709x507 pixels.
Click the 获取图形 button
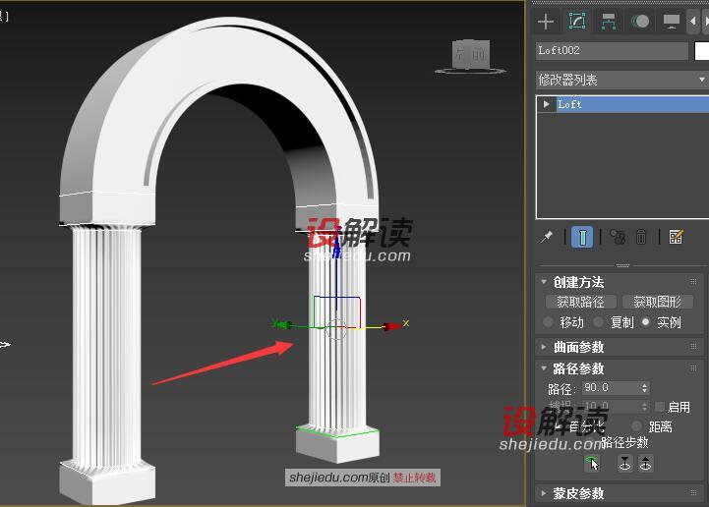(x=657, y=303)
